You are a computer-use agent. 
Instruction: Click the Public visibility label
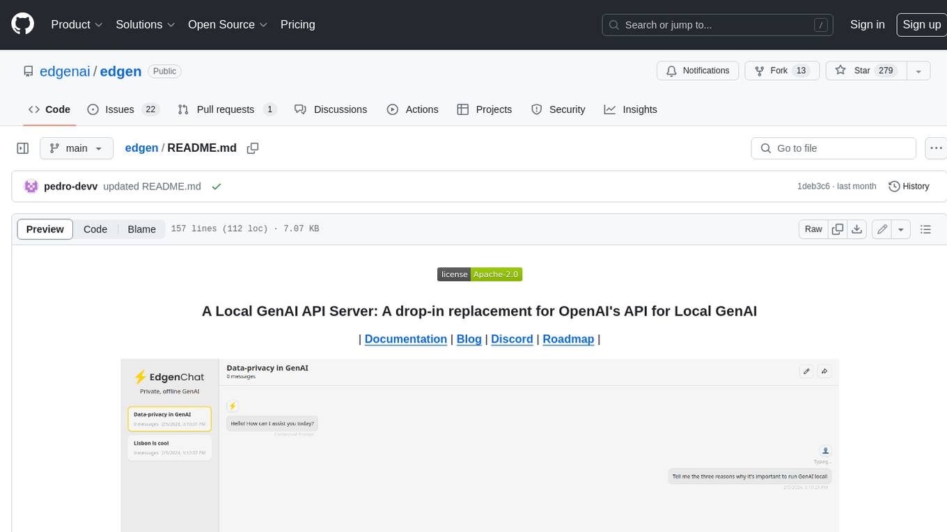164,71
